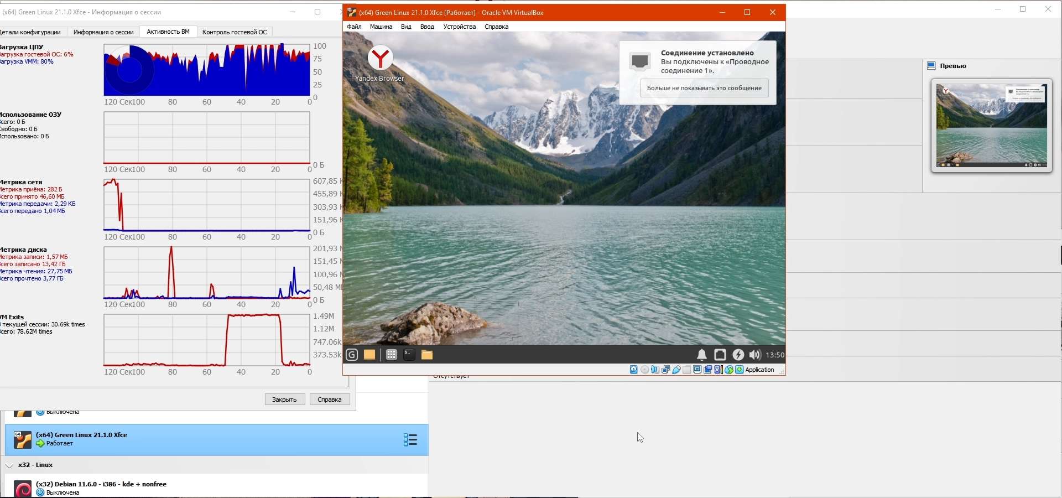Click Больше не показывать это сообщение button
This screenshot has height=498, width=1062.
click(x=704, y=88)
